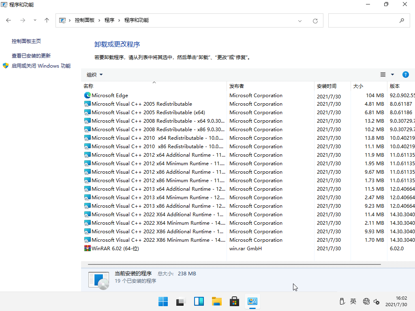415x311 pixels.
Task: Click the network globe icon in the tray
Action: click(x=366, y=302)
